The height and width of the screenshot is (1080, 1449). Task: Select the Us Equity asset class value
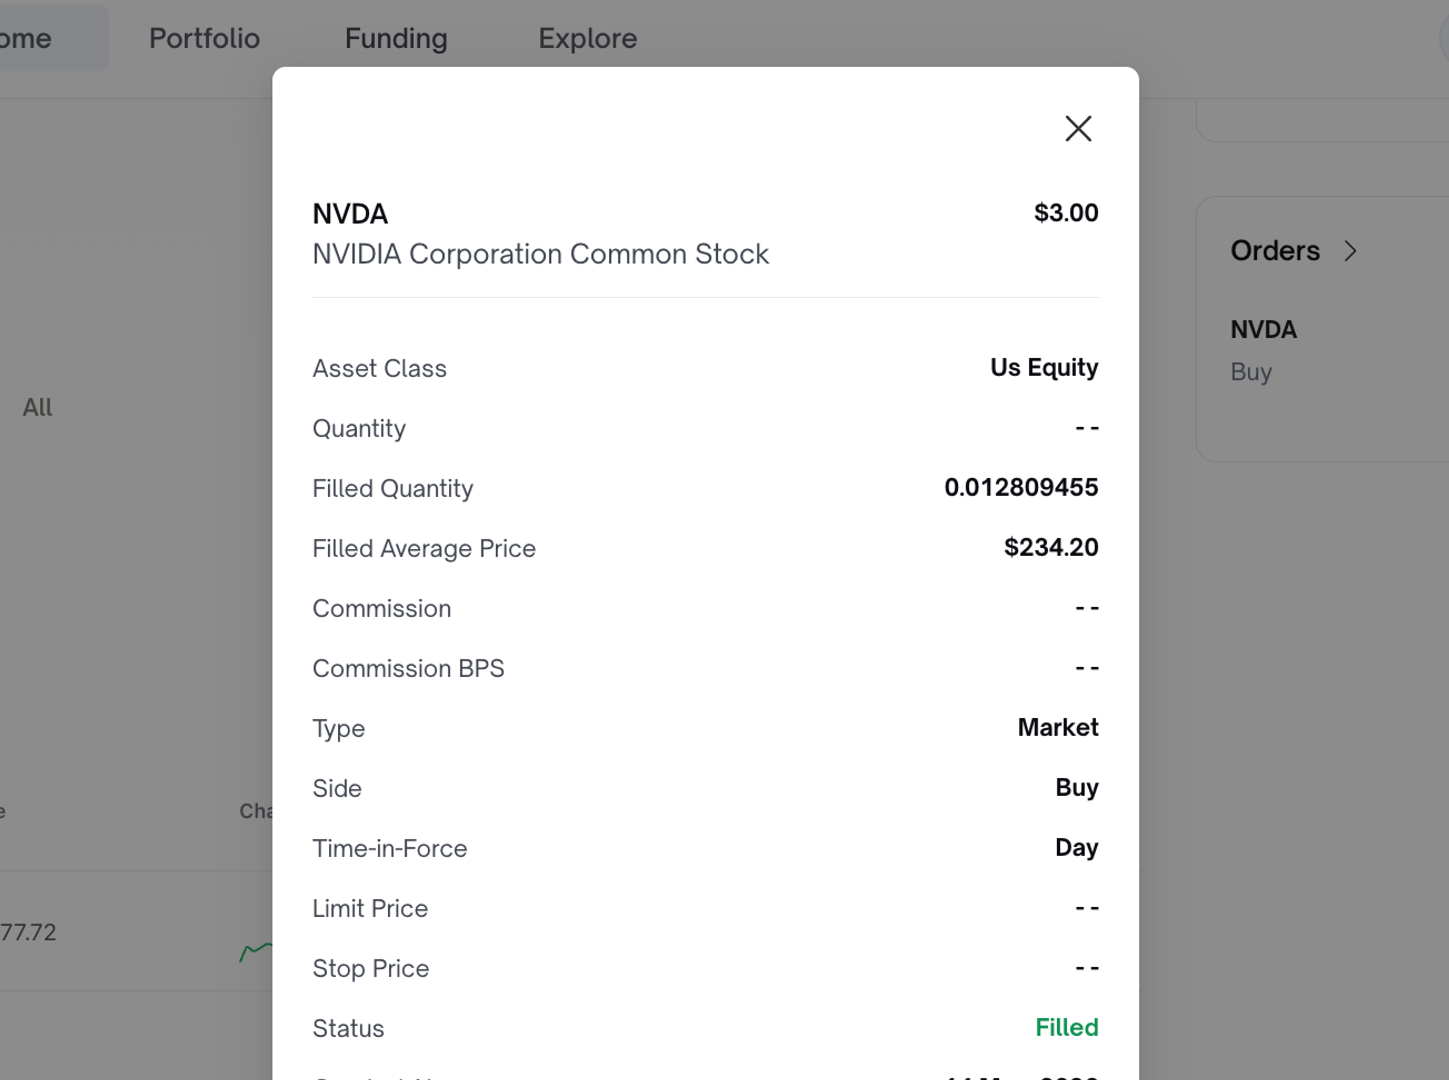(x=1044, y=368)
